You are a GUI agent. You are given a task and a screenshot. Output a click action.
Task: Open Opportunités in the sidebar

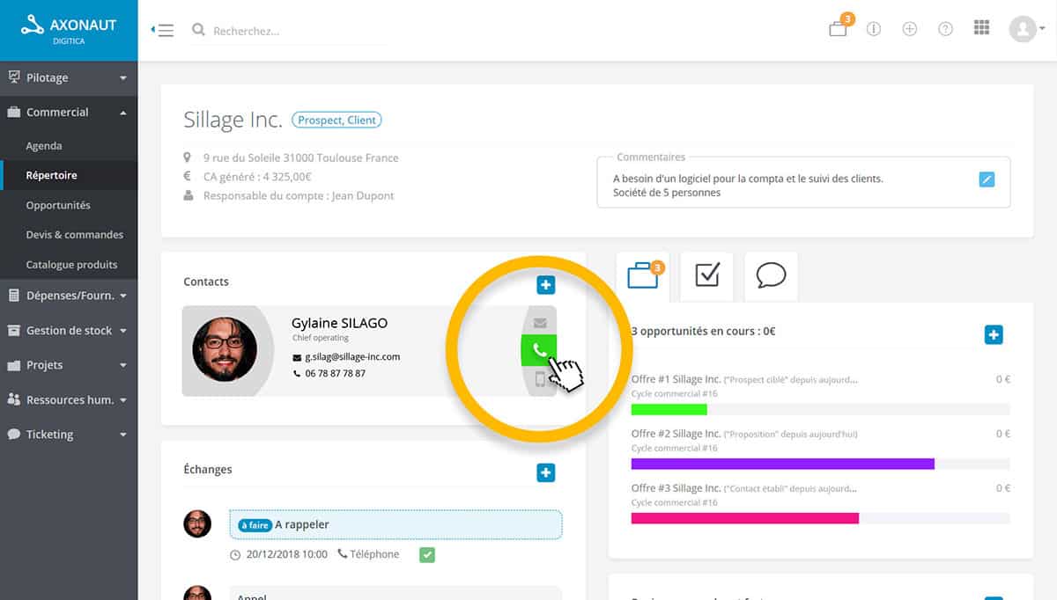(58, 205)
